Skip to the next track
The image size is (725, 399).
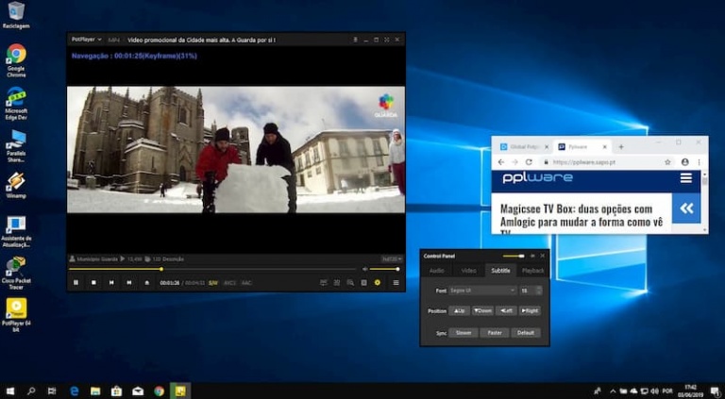coord(128,282)
